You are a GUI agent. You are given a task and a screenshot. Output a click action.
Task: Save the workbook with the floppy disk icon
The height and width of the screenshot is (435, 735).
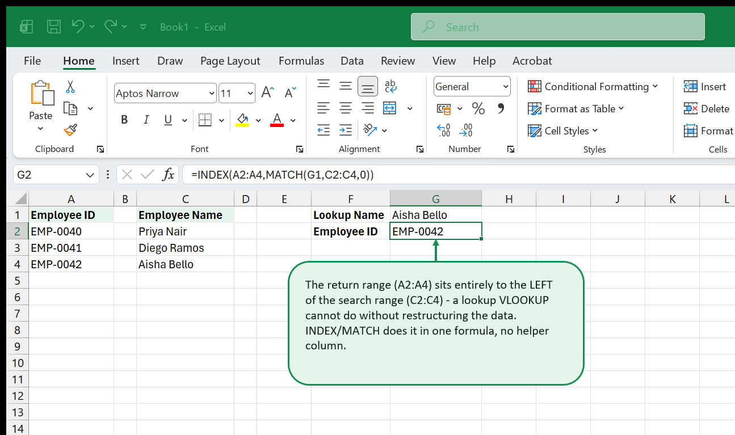pyautogui.click(x=54, y=27)
